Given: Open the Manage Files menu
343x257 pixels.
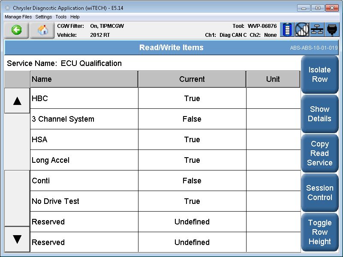Looking at the screenshot, I should (x=18, y=17).
